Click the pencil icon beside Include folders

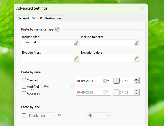[136, 43]
